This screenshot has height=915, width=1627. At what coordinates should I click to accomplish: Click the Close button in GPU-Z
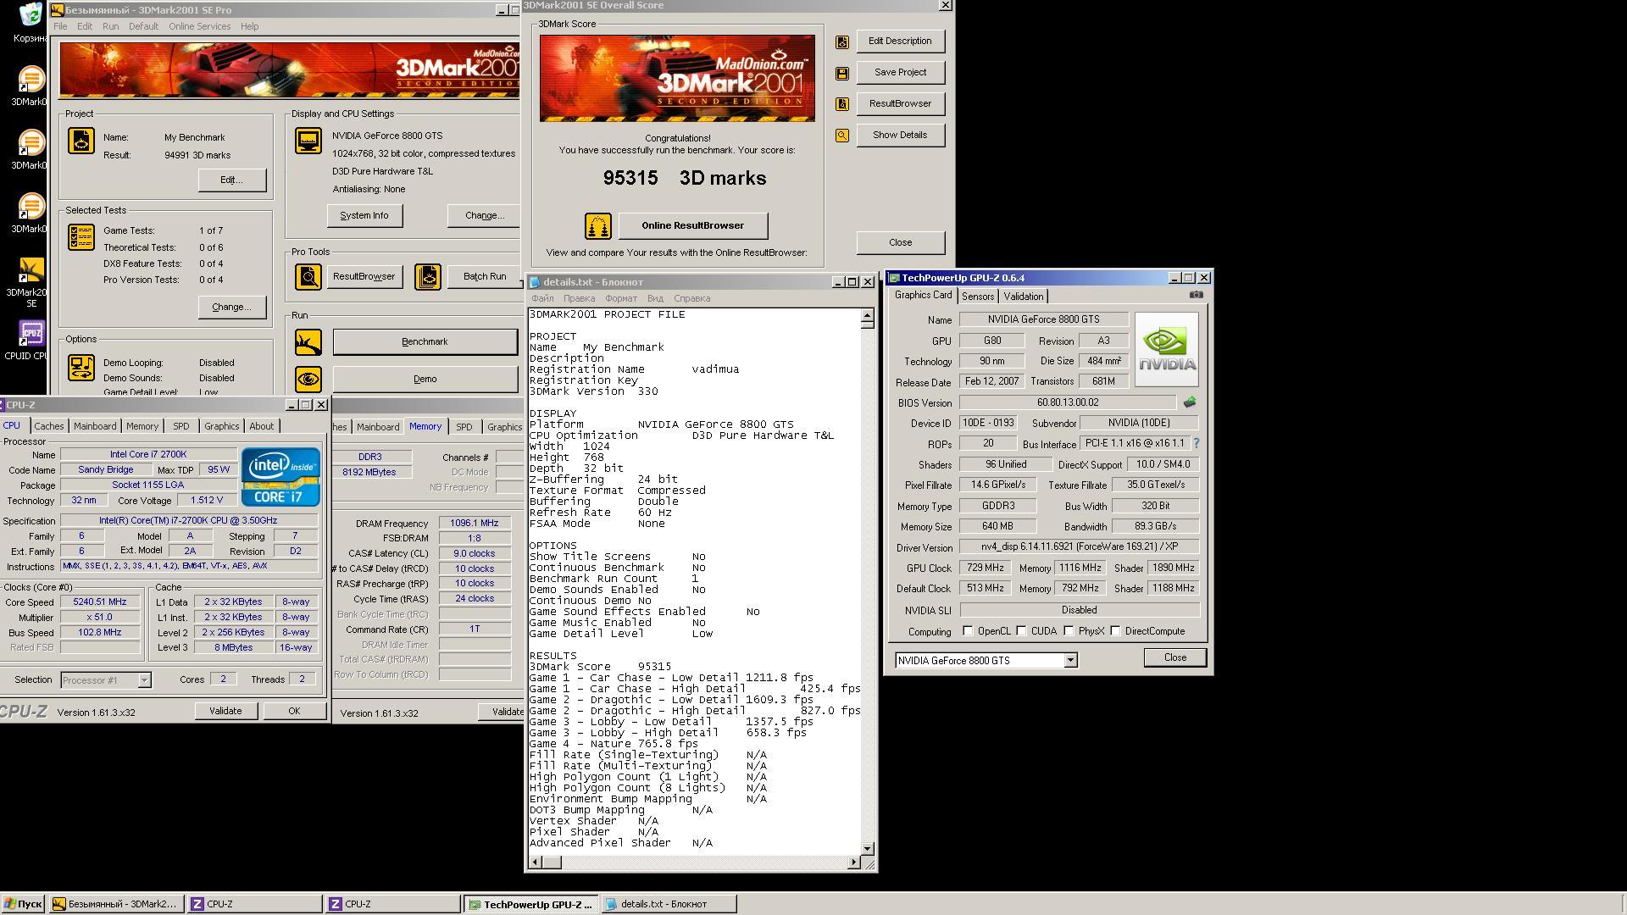click(x=1174, y=658)
